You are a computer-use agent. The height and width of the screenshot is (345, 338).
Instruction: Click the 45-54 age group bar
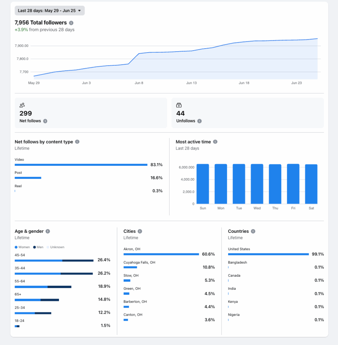[x=54, y=260]
